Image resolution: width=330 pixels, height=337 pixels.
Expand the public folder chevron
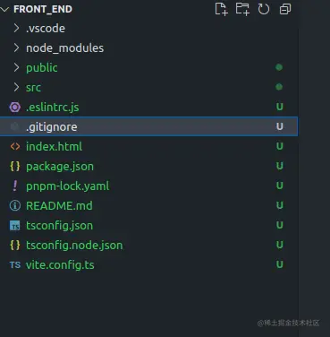pyautogui.click(x=17, y=67)
